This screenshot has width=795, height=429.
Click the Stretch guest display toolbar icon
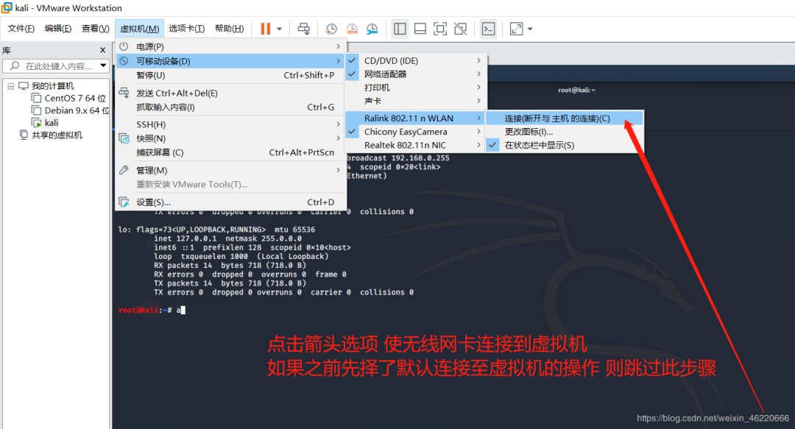point(516,29)
